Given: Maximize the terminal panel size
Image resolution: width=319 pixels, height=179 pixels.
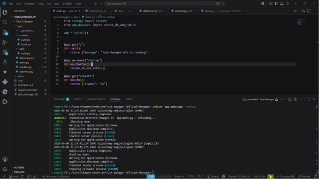Looking at the screenshot, I should pyautogui.click(x=309, y=99).
